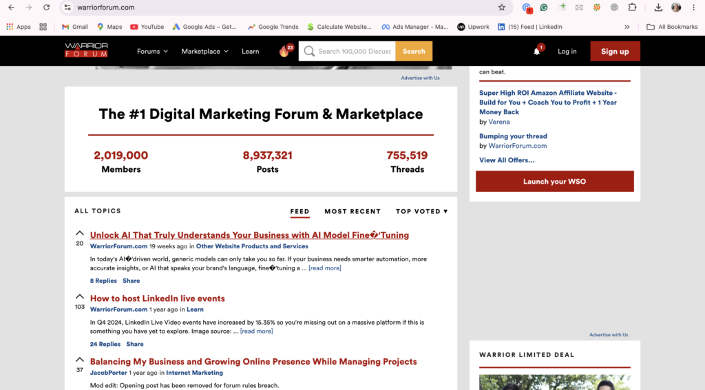This screenshot has width=705, height=390.
Task: Share the LinkedIn live events thread
Action: point(135,344)
